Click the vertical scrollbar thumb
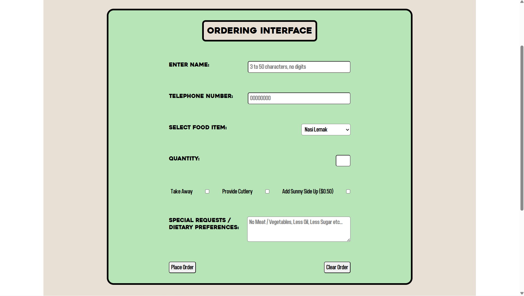This screenshot has height=296, width=524. coord(522,128)
